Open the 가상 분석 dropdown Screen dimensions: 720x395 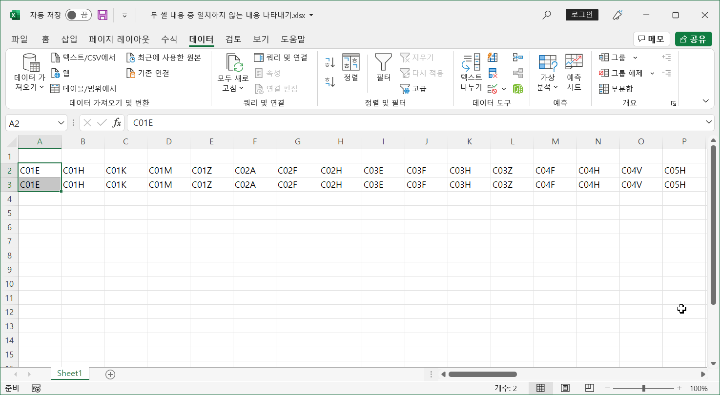point(547,73)
